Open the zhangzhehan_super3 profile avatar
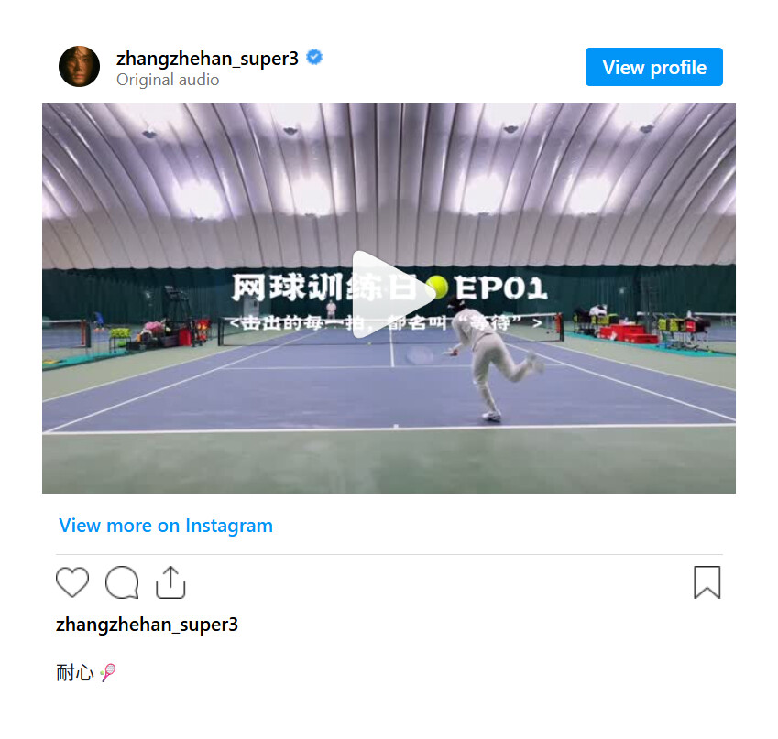The width and height of the screenshot is (778, 739). click(80, 67)
